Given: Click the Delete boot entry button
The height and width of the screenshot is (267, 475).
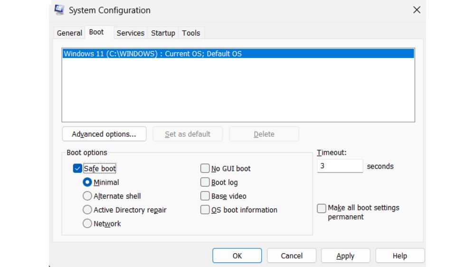Looking at the screenshot, I should click(264, 134).
